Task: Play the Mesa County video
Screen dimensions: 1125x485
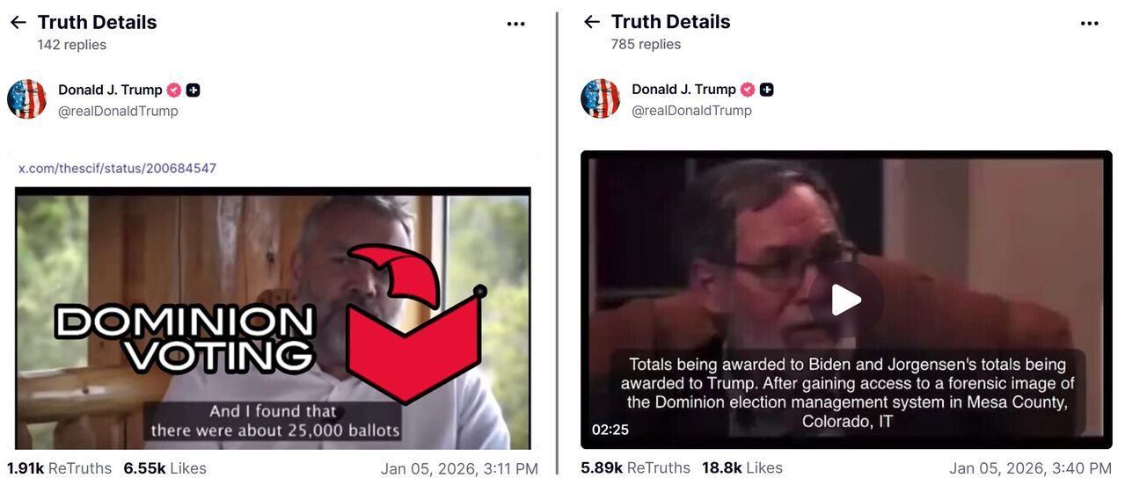Action: tap(846, 300)
